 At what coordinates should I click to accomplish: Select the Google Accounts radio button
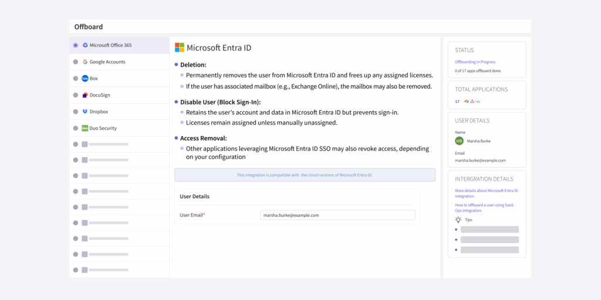[76, 62]
